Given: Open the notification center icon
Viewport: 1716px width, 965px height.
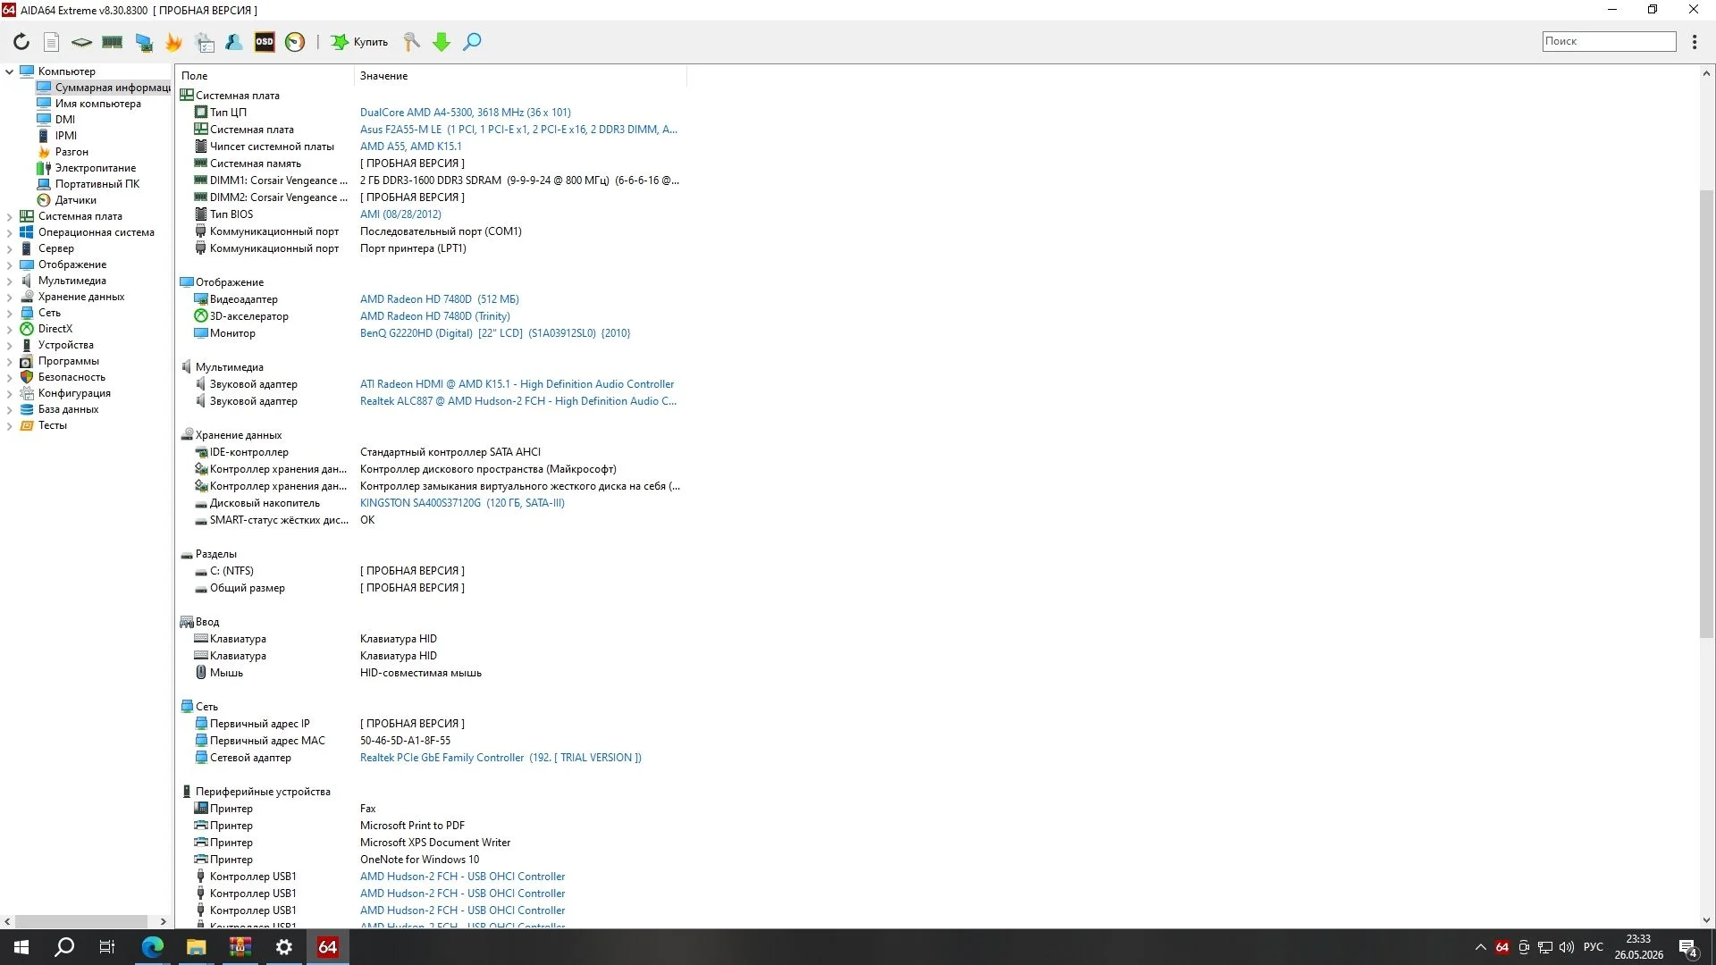Looking at the screenshot, I should coord(1688,948).
